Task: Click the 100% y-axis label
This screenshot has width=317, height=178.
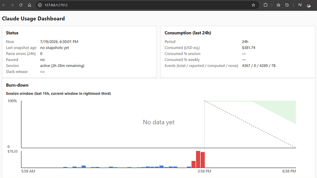Action: pos(12,101)
